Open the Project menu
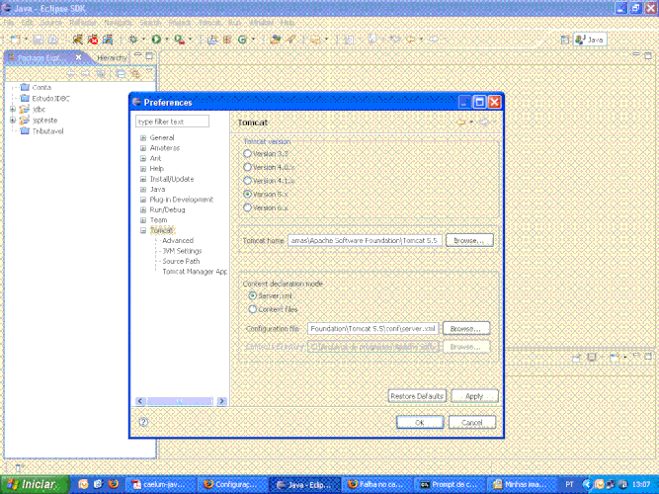This screenshot has width=659, height=494. [x=179, y=23]
